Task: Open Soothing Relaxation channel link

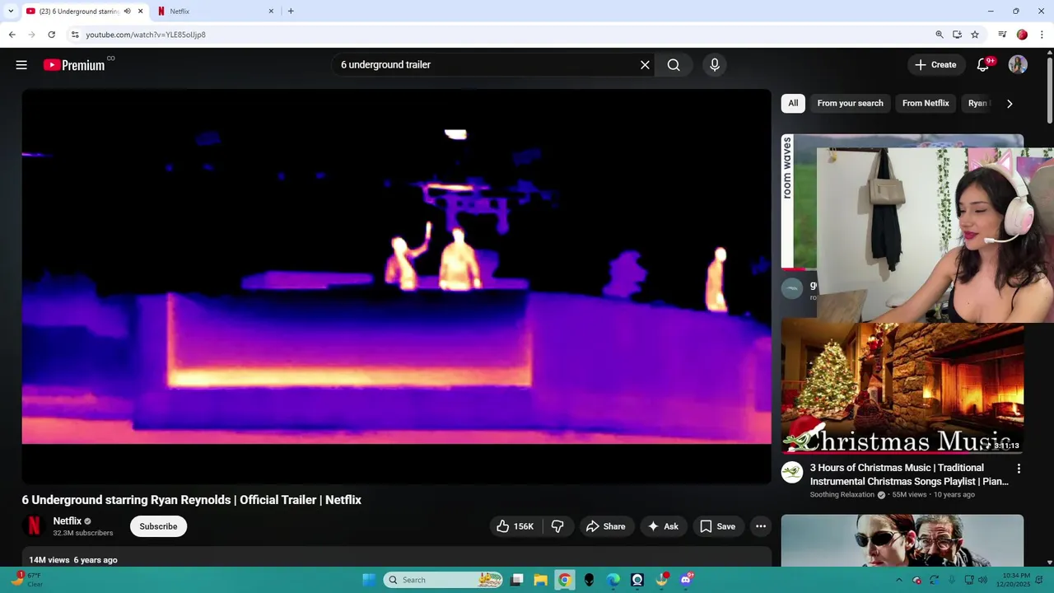Action: click(x=842, y=495)
